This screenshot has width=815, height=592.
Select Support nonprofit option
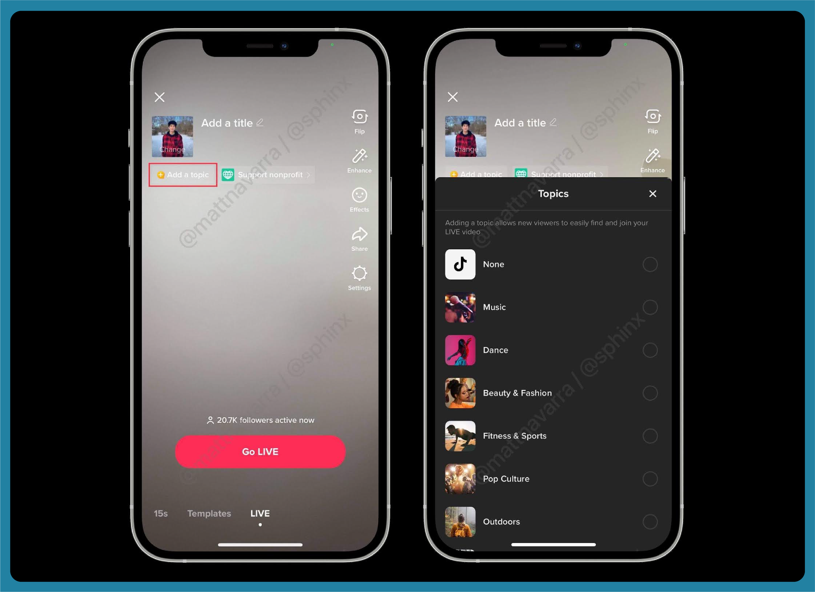point(268,174)
